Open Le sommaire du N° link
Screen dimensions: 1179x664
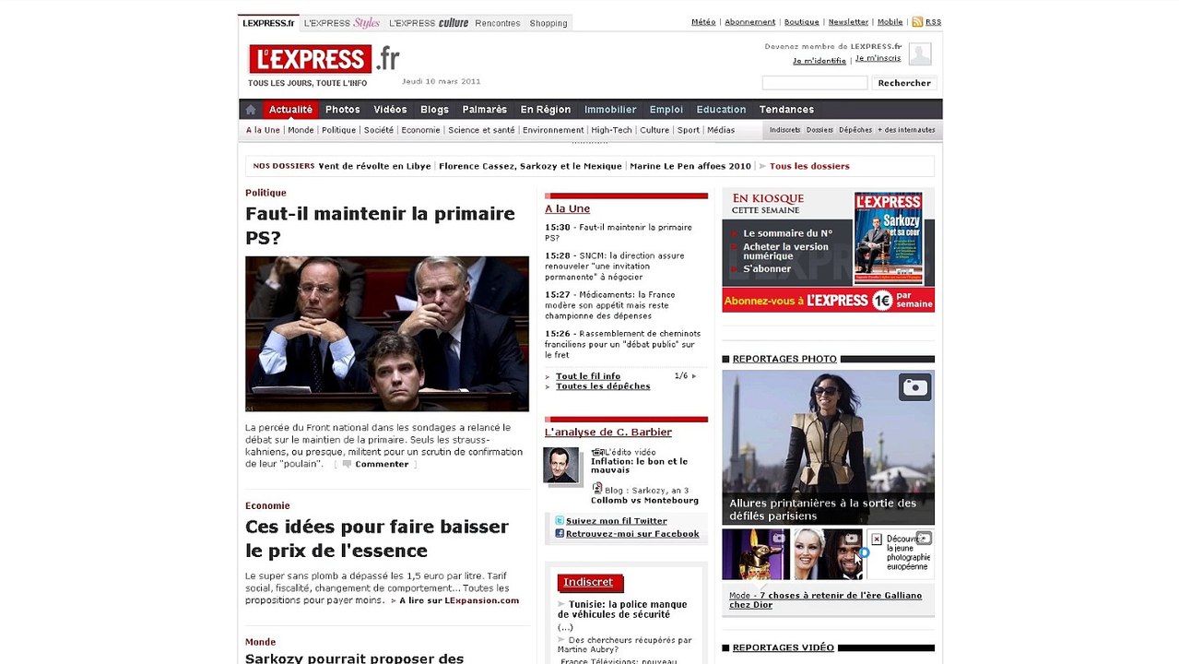pos(788,234)
